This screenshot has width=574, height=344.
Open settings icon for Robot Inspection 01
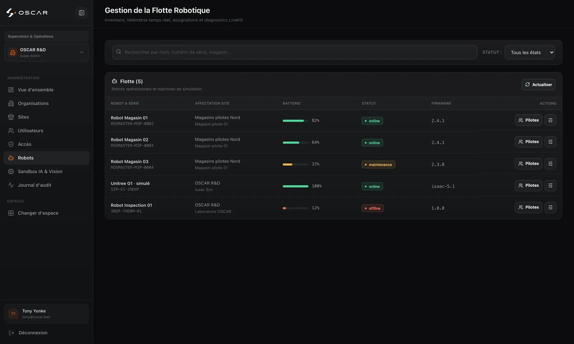(550, 207)
